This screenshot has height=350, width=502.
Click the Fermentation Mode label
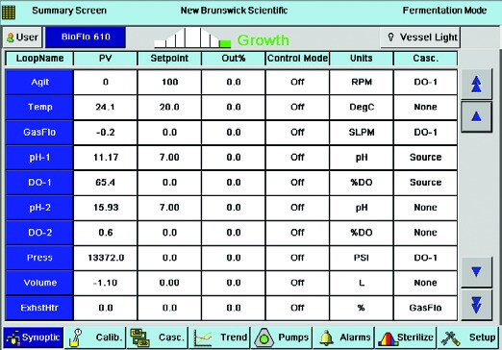tap(444, 11)
